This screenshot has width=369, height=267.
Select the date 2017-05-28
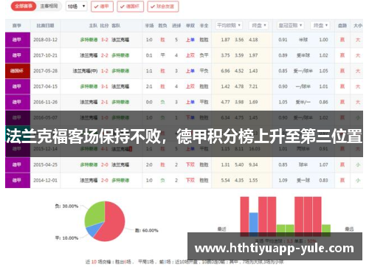(x=45, y=71)
